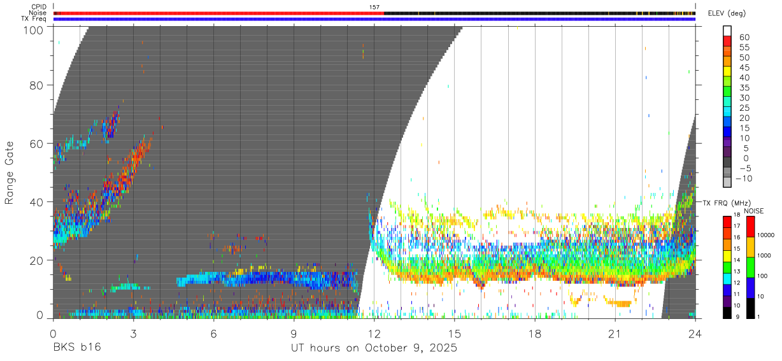
Task: Click the red section of the Noise bar
Action: (x=218, y=13)
